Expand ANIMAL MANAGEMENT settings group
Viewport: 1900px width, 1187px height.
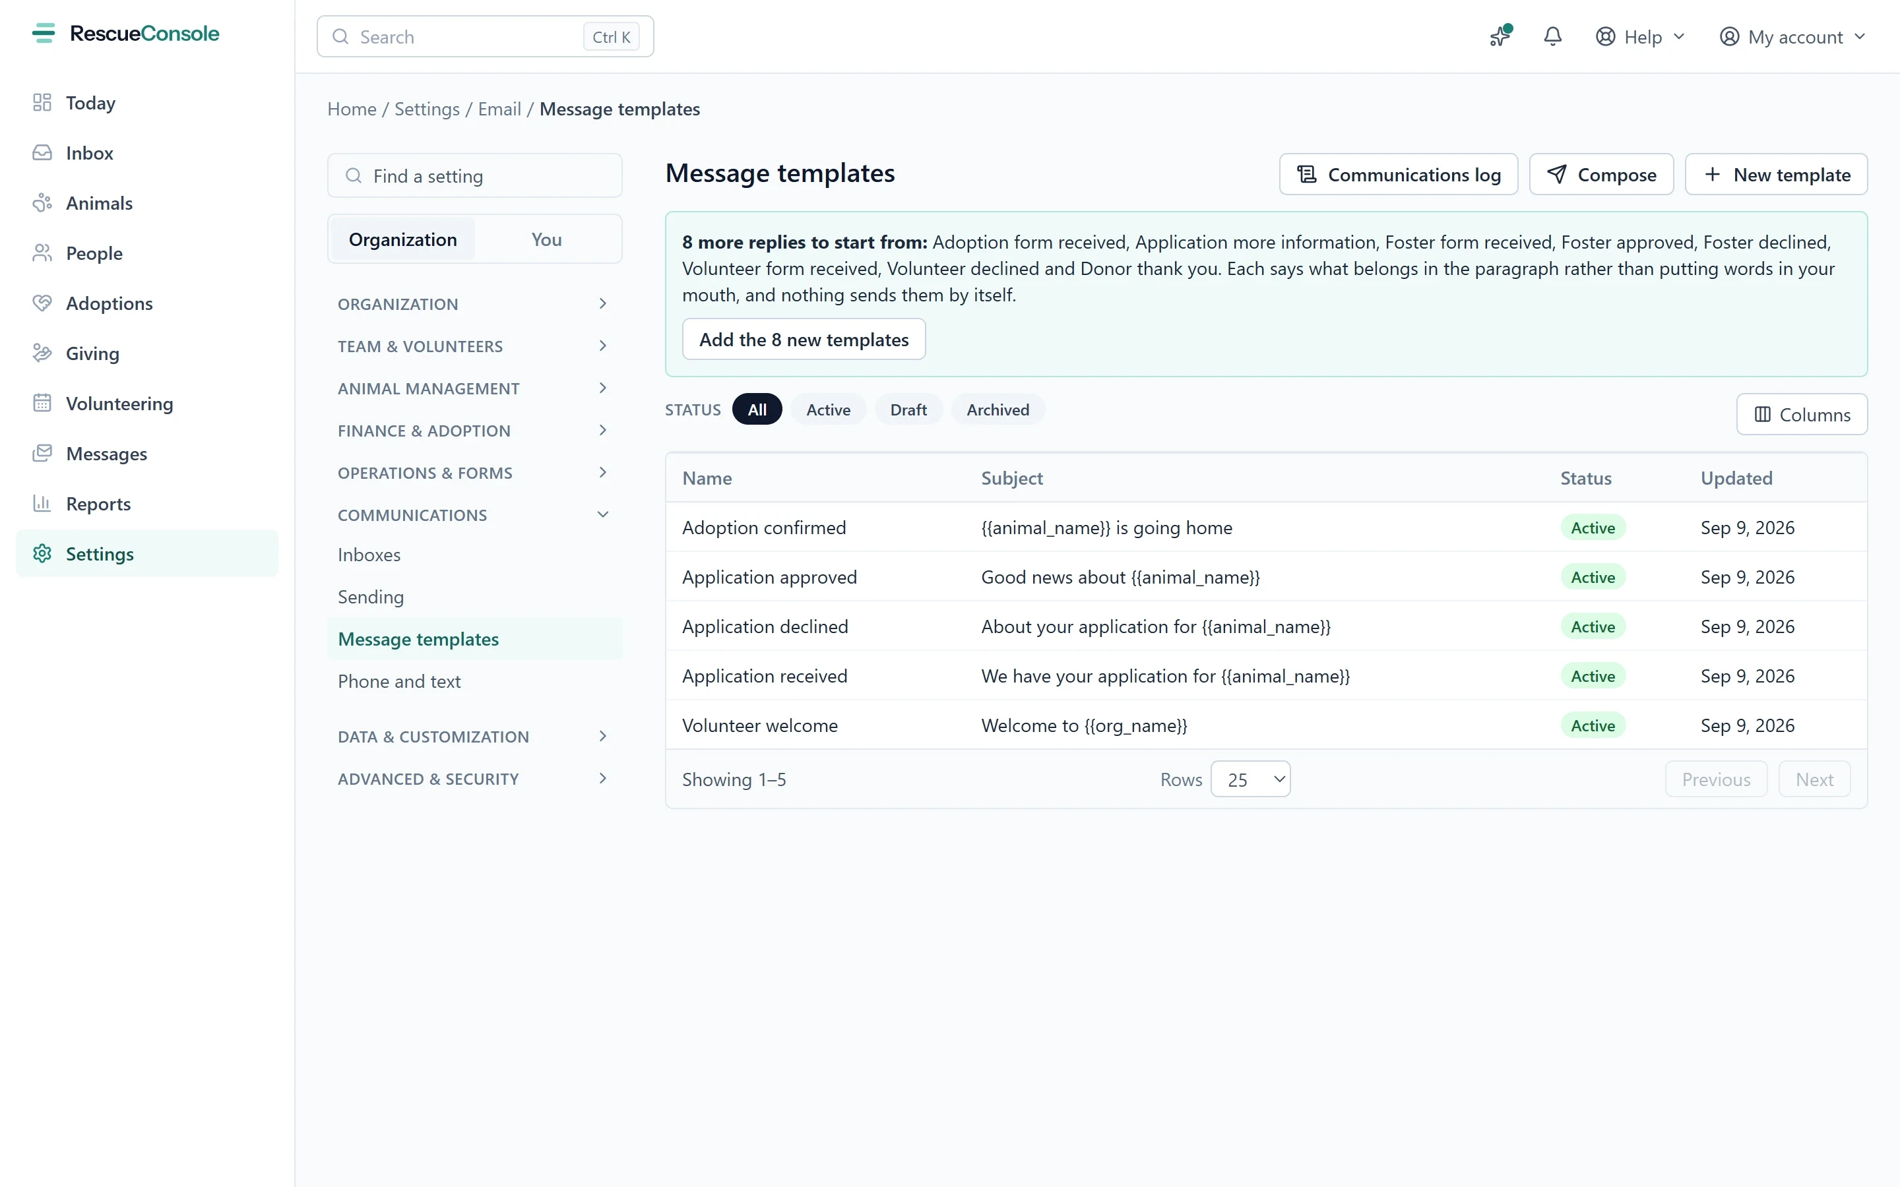[x=474, y=388]
